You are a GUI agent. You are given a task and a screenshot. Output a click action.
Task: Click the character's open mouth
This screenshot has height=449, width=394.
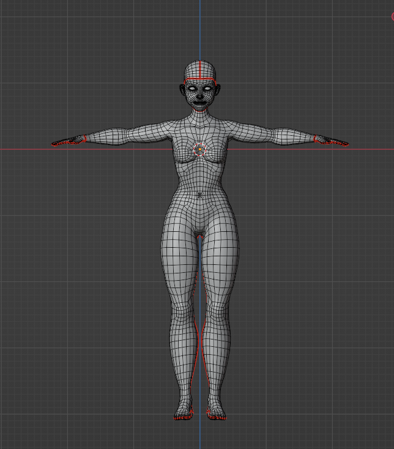click(x=199, y=103)
